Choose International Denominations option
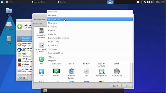The image size is (166, 93). point(90,38)
